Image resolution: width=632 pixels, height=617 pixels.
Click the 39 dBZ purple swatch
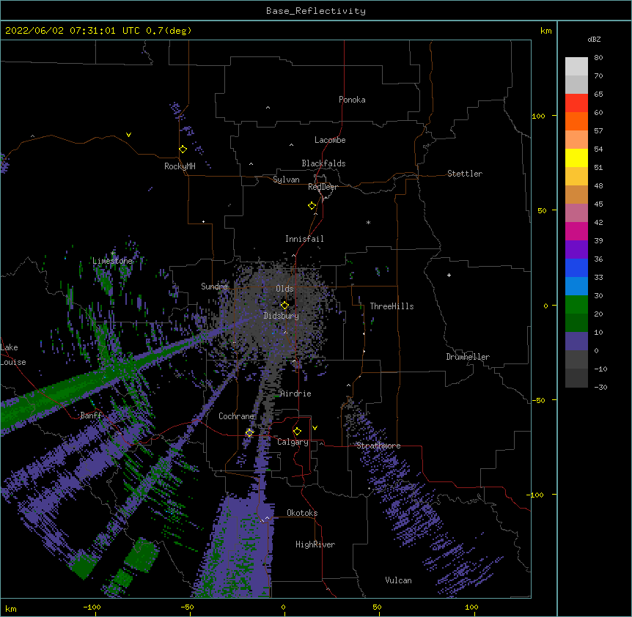click(x=576, y=249)
